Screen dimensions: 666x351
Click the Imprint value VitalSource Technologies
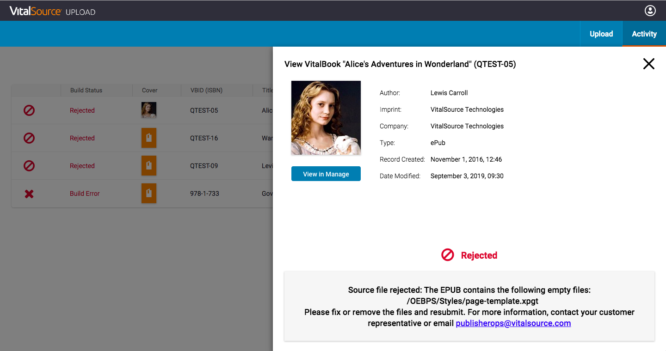467,109
